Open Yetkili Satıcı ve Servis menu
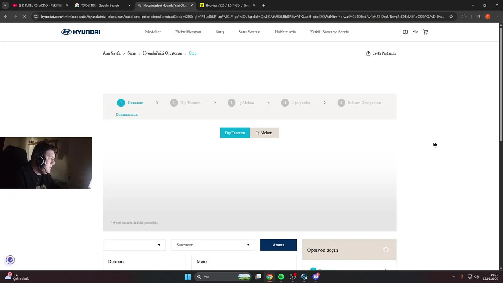This screenshot has width=503, height=283. 329,32
